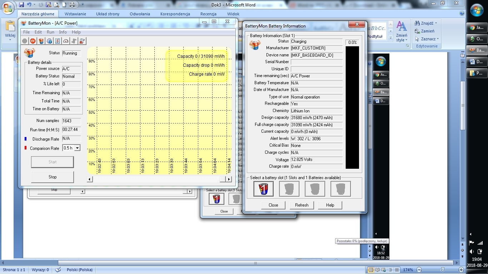
Task: Click the gray record circle in BatteryMon toolbar
Action: point(25,41)
